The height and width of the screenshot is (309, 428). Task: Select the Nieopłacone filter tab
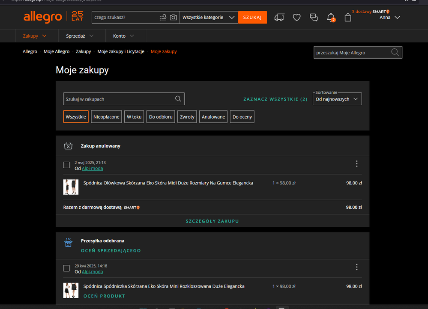point(106,117)
